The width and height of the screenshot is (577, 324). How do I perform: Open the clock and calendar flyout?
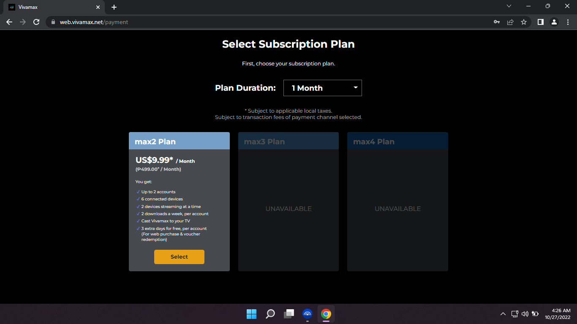click(558, 314)
